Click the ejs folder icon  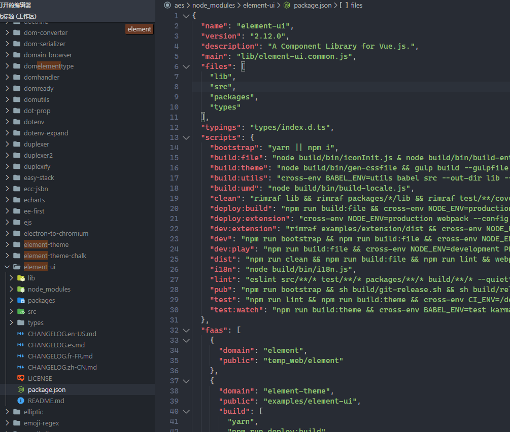(x=17, y=222)
